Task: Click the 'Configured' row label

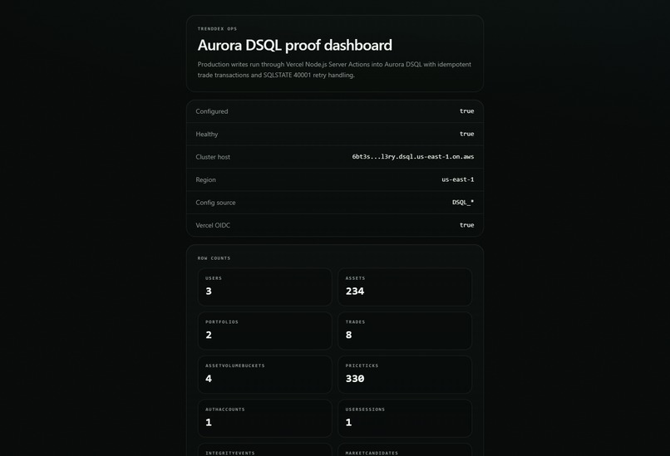Action: (211, 111)
